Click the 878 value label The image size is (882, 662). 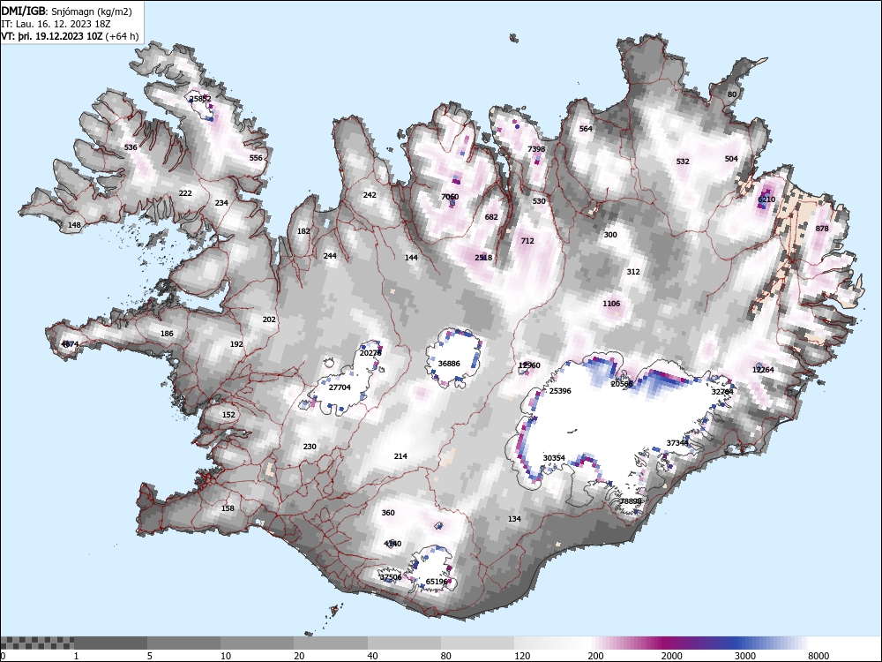pos(822,229)
